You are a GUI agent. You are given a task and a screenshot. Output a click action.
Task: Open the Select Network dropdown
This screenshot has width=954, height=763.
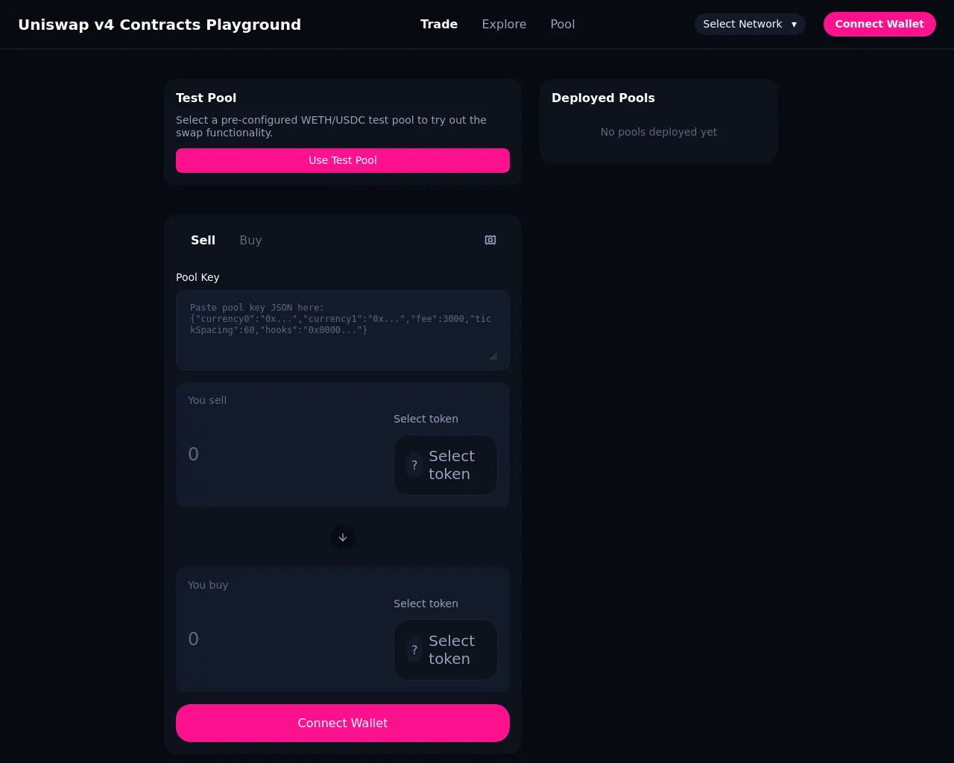pos(750,24)
